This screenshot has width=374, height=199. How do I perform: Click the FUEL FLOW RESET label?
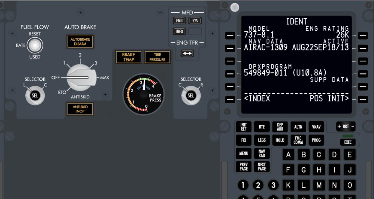(35, 34)
